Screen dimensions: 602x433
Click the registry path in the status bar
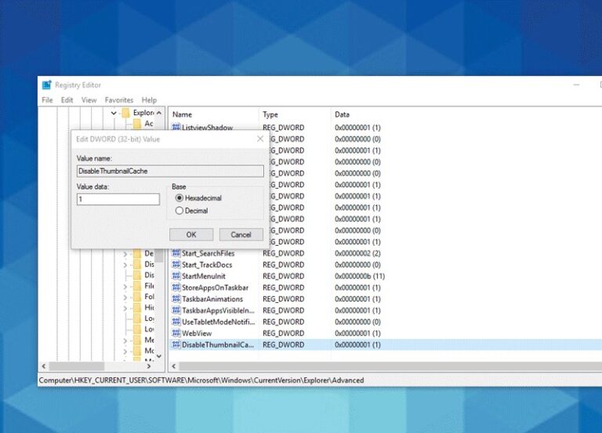[x=201, y=380]
